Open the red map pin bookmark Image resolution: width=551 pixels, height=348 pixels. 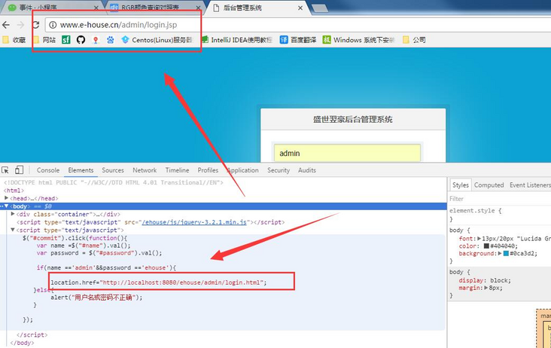tap(96, 40)
